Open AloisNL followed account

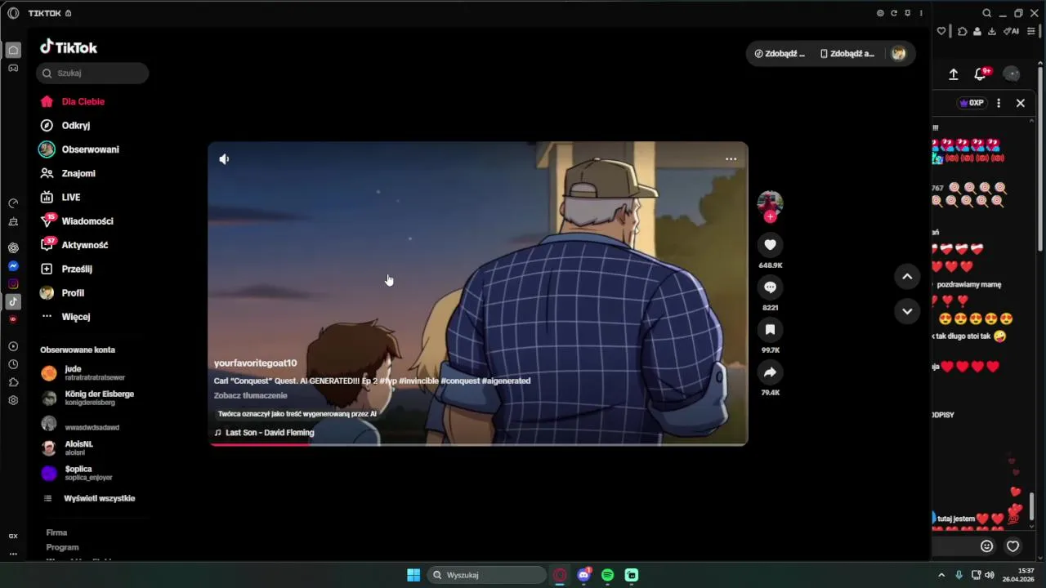point(67,448)
